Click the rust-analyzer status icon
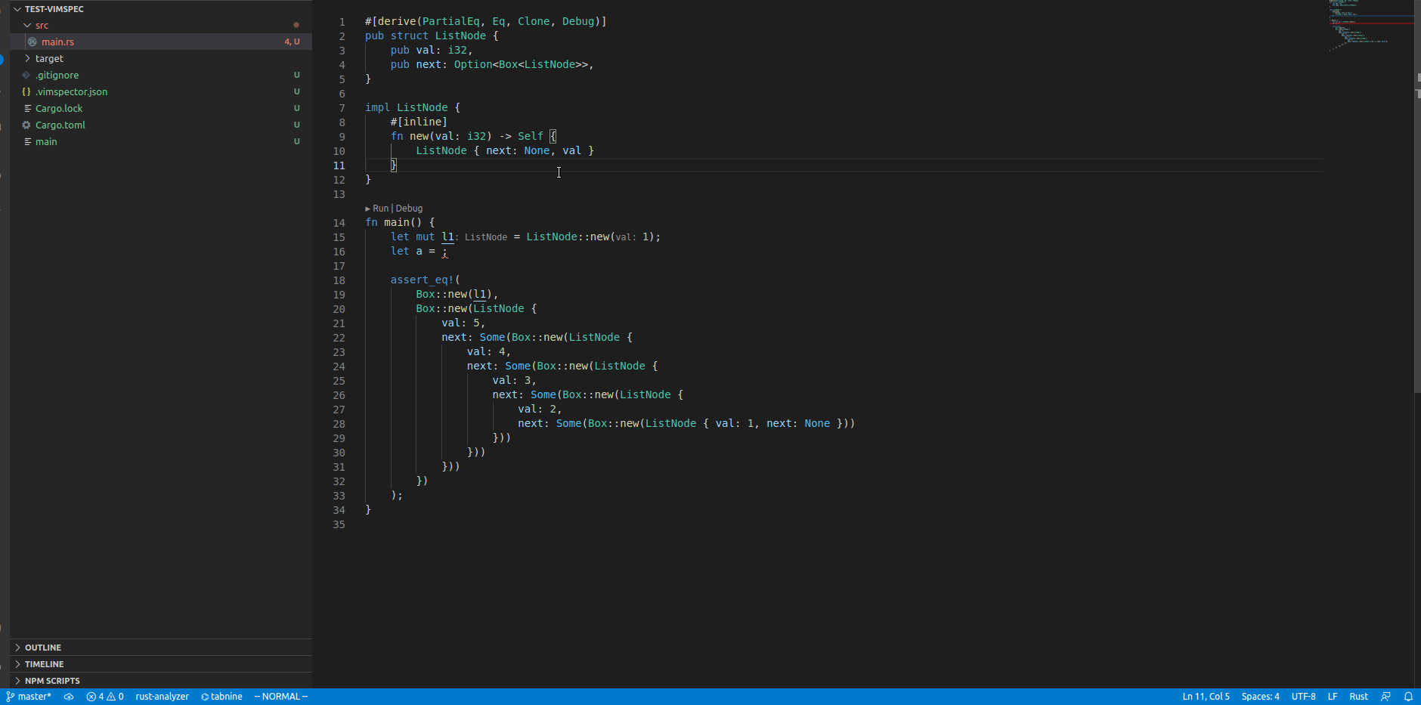The height and width of the screenshot is (705, 1421). (161, 696)
